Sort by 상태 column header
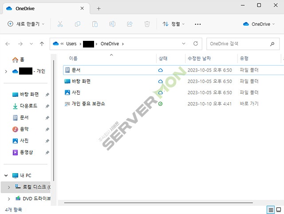Image resolution: width=284 pixels, height=214 pixels. click(x=163, y=58)
